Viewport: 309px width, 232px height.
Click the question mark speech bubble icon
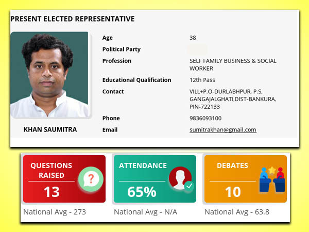[x=91, y=179]
